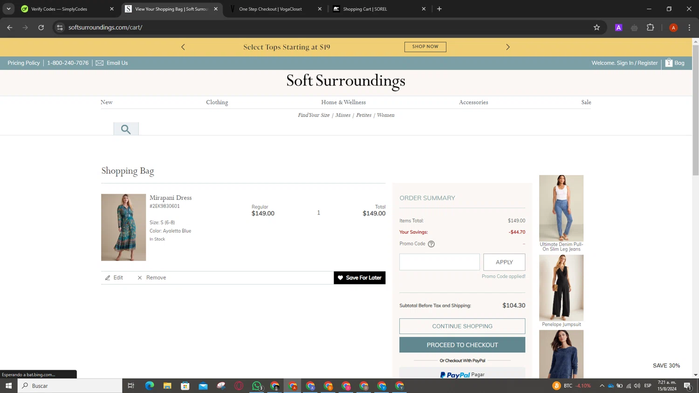
Task: Click the promo code input field
Action: 439,262
